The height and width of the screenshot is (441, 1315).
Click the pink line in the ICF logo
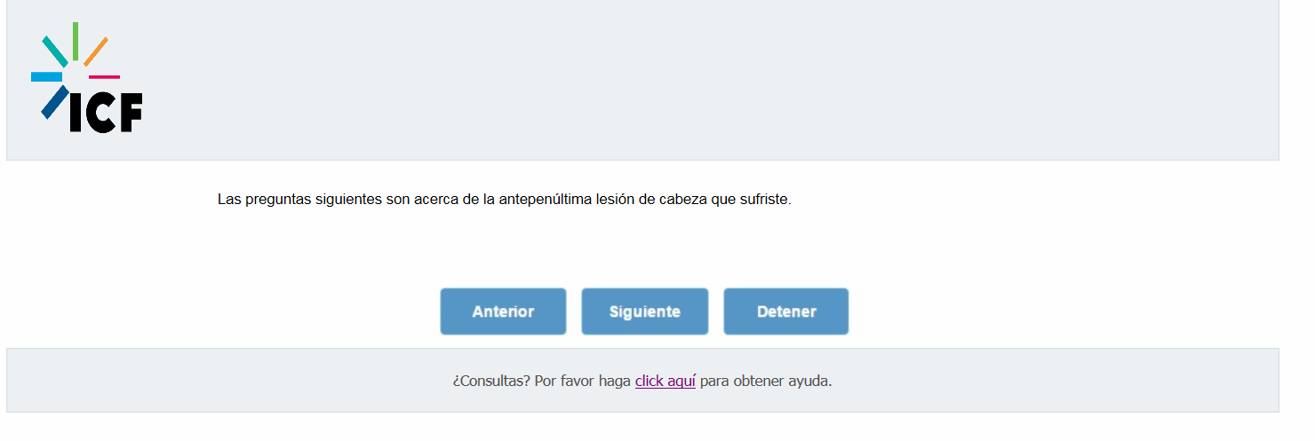pyautogui.click(x=104, y=77)
